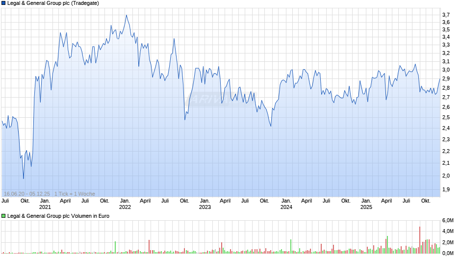Click the 2,5 price axis value

(446, 117)
